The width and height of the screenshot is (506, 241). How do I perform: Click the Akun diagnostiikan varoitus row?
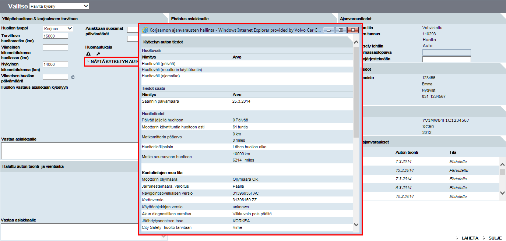coord(247,214)
